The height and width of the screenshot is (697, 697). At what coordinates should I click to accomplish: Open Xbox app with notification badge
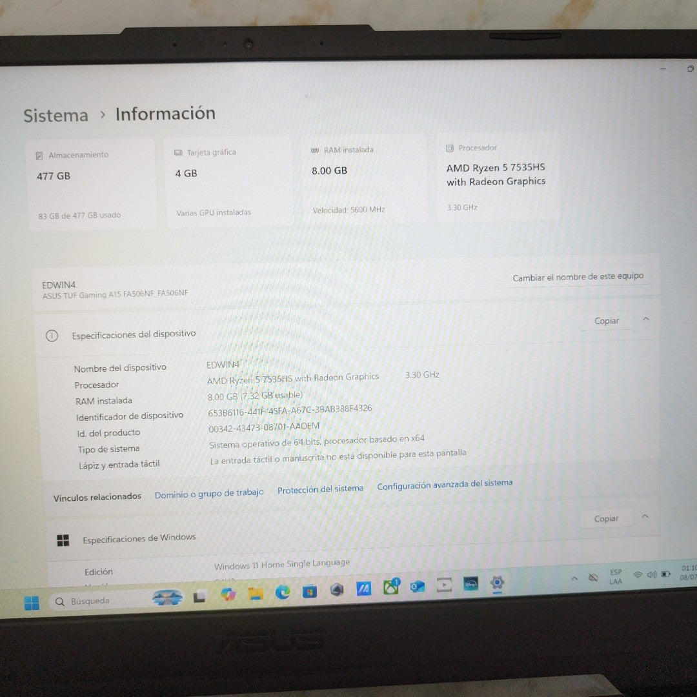(391, 587)
